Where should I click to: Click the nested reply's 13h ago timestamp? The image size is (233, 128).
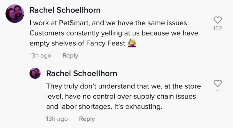(x=57, y=119)
